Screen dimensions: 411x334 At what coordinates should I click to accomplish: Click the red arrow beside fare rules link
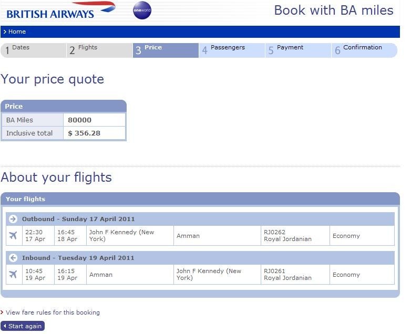coord(2,312)
